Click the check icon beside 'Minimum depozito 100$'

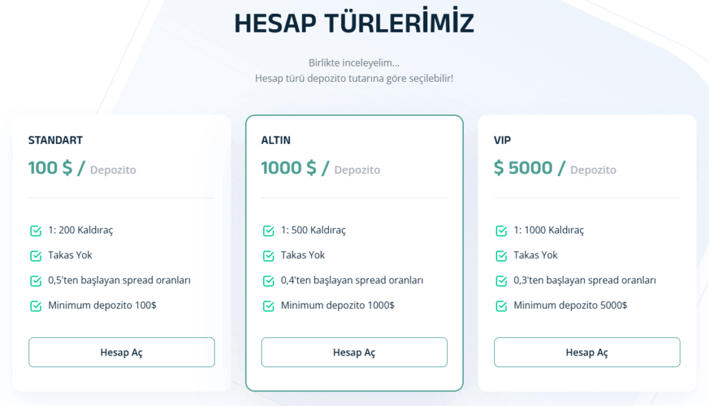(35, 305)
